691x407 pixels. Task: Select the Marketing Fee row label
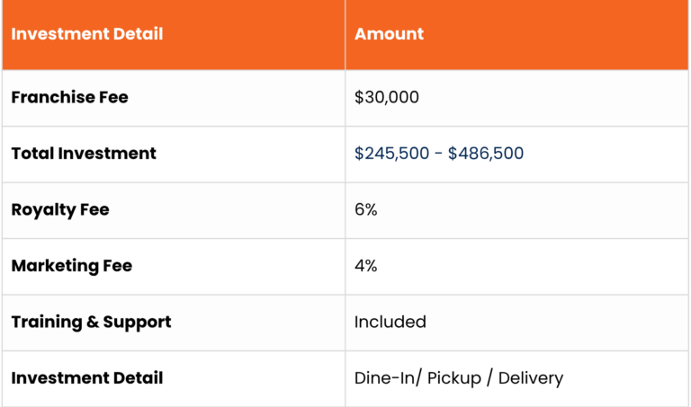tap(72, 266)
